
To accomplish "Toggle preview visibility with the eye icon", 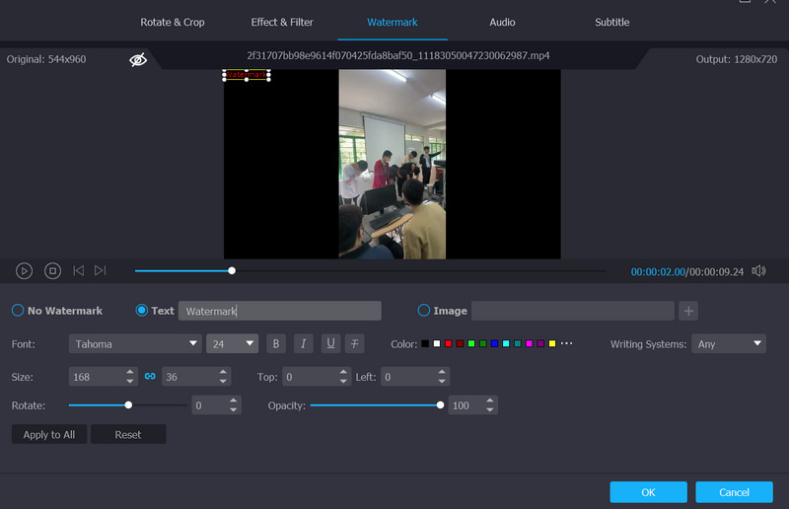I will point(138,60).
